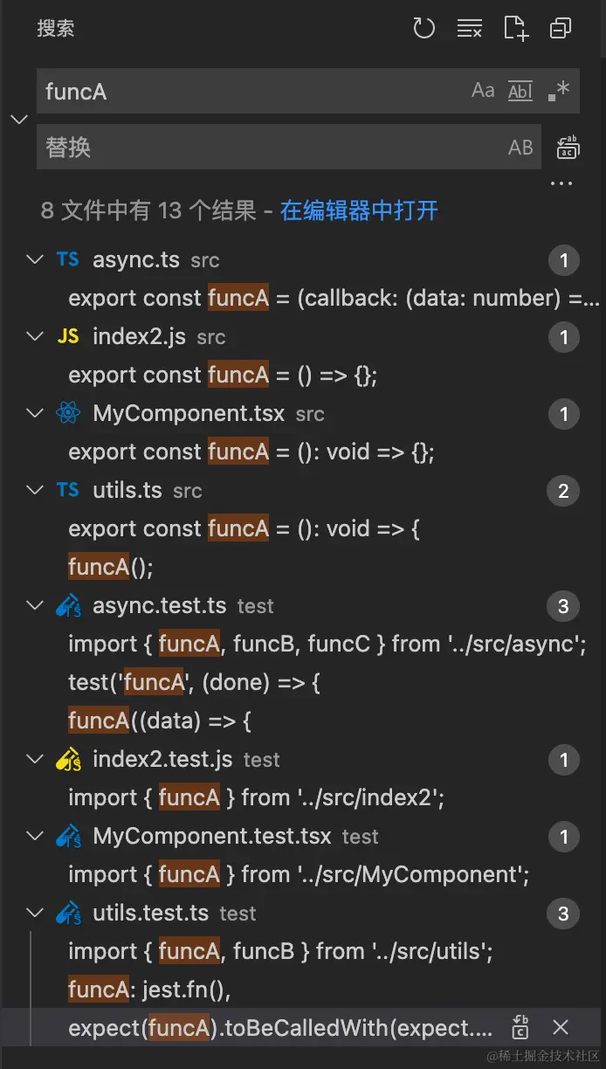Collapse the replace field using left chevron
606x1069 pixels.
pyautogui.click(x=18, y=119)
